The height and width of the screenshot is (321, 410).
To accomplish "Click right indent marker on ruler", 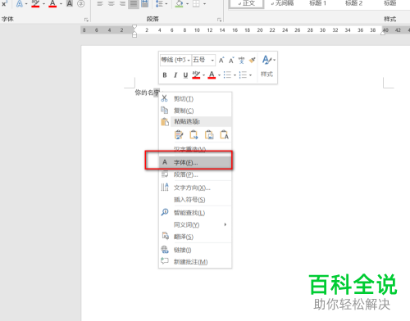I will coord(383,33).
